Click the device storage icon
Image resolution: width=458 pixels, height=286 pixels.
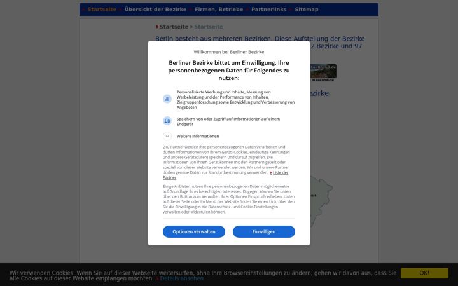point(167,121)
